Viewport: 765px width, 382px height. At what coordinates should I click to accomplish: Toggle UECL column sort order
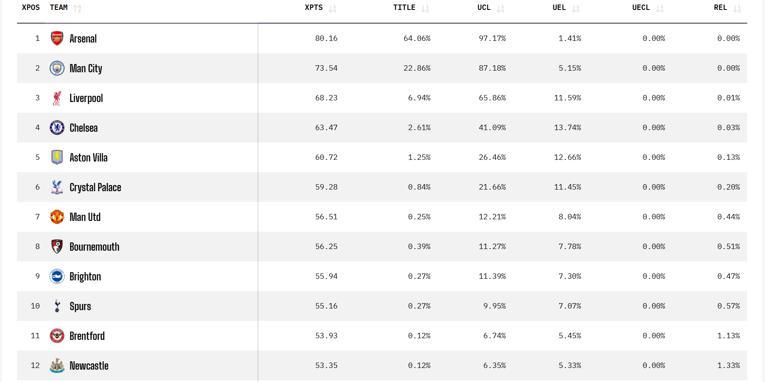(x=659, y=8)
